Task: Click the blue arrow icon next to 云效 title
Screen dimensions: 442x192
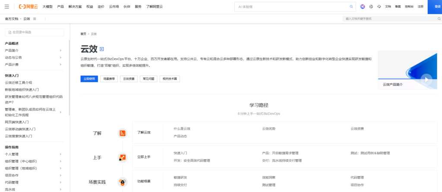Action: point(102,49)
